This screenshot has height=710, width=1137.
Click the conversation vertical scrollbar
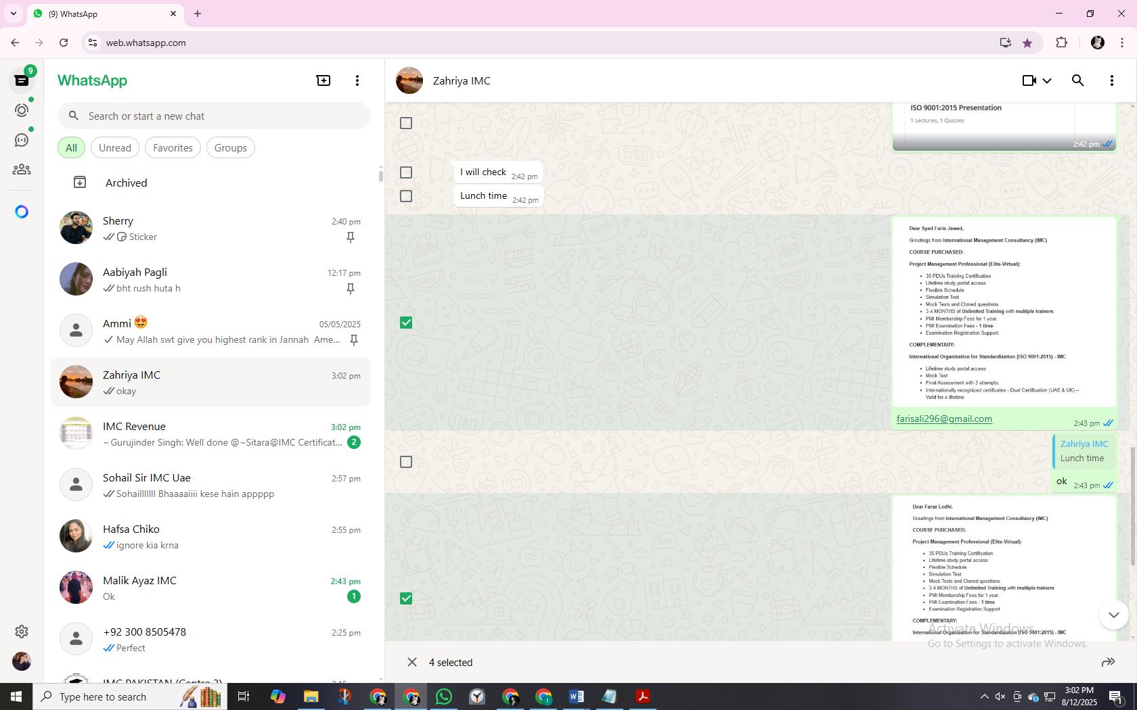(x=1133, y=507)
